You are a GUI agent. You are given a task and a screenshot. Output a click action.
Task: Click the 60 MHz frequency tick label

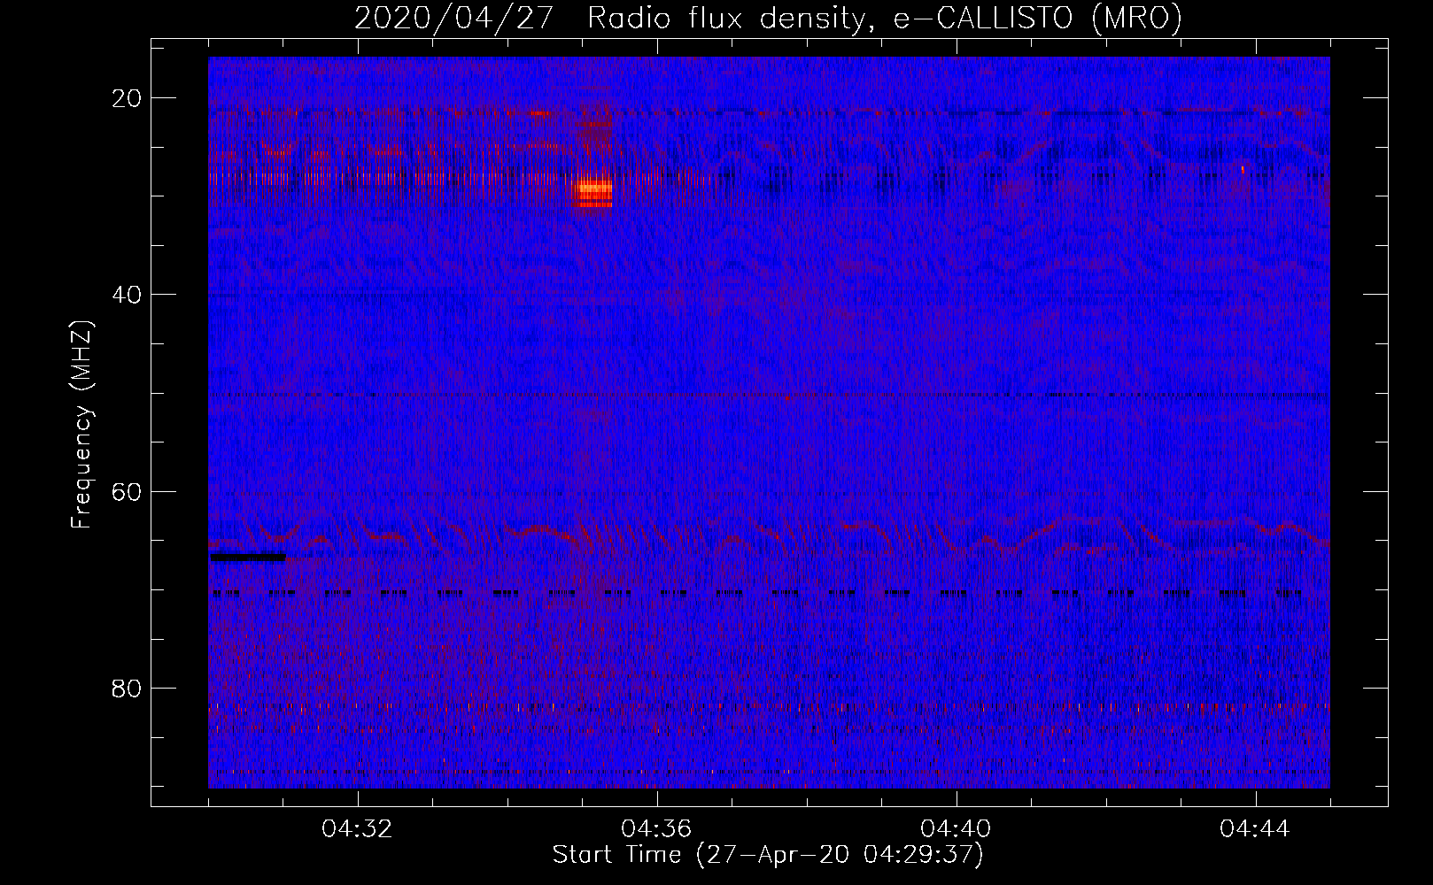coord(127,492)
